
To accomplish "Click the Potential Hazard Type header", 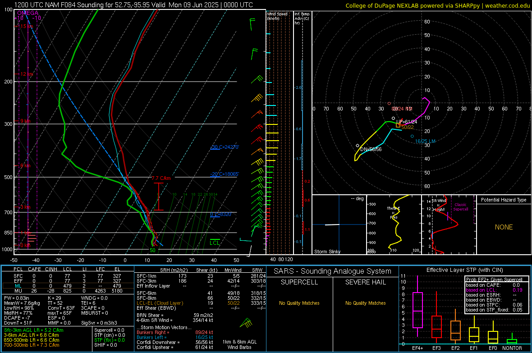I will [504, 200].
